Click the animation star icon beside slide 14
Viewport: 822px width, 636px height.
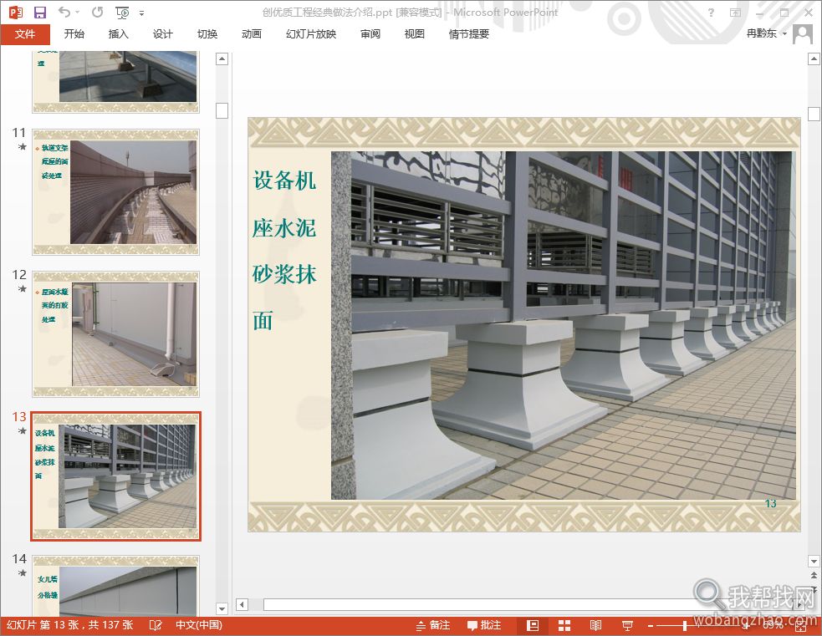(22, 572)
